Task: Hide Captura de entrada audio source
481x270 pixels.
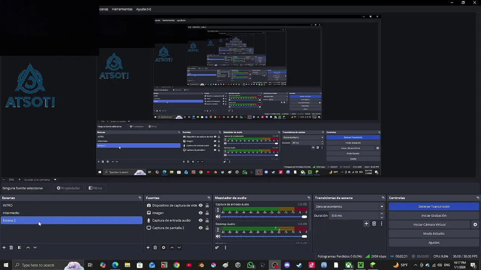Action: point(201,220)
